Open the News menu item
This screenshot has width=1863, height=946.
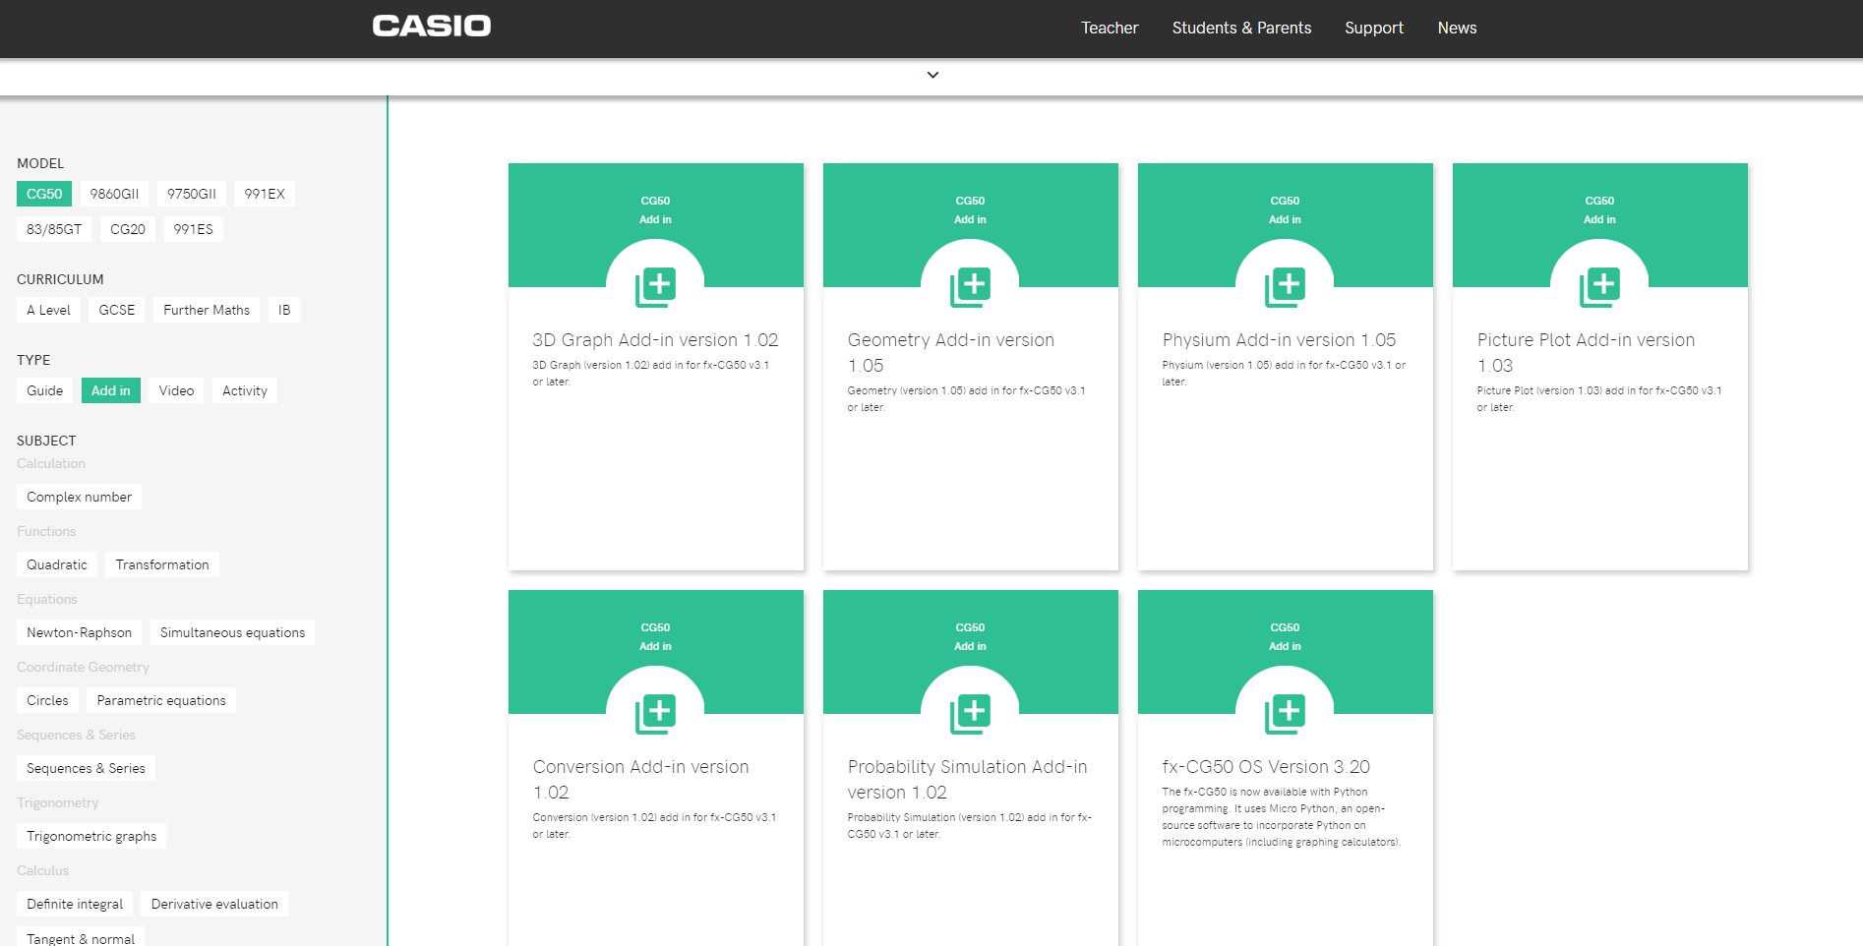coord(1457,28)
